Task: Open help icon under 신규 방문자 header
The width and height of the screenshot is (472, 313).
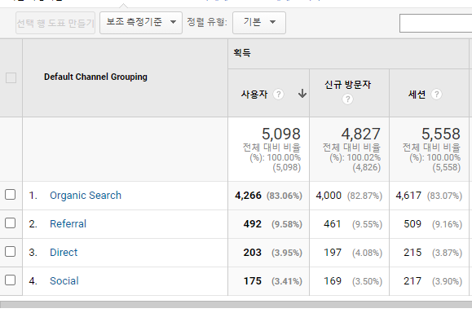Action: [347, 99]
